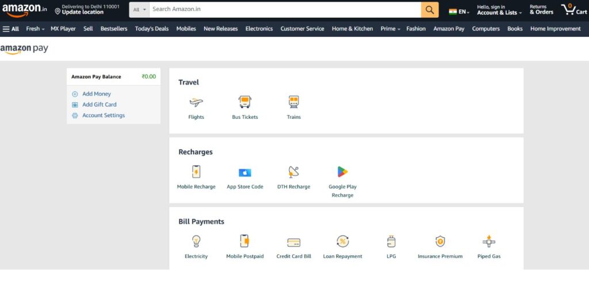The width and height of the screenshot is (589, 301).
Task: Click the Update location pin
Action: pyautogui.click(x=58, y=11)
